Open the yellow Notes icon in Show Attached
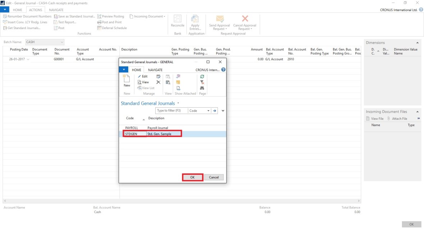The height and width of the screenshot is (230, 424). coord(178,82)
